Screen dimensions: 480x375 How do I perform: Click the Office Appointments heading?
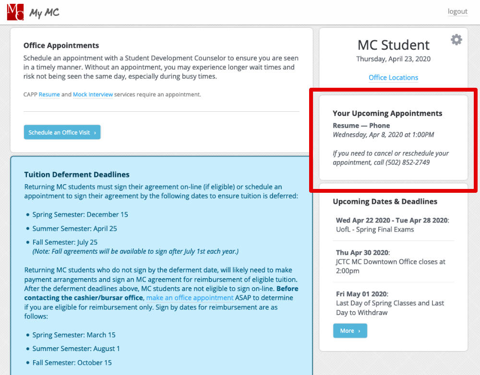click(x=61, y=46)
